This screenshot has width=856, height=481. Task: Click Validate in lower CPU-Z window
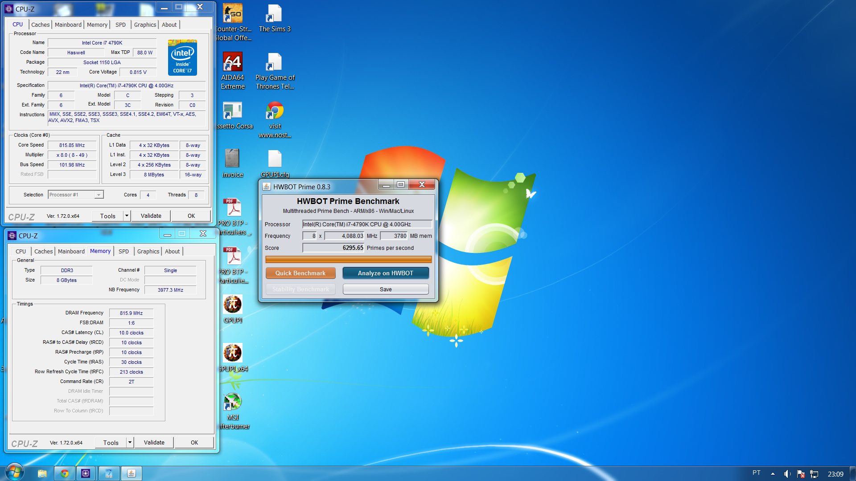tap(154, 443)
